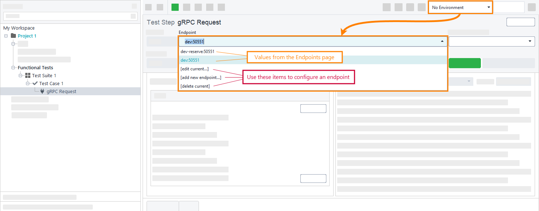Click the leftmost icon next to No Environment selector
The width and height of the screenshot is (539, 211).
pyautogui.click(x=387, y=7)
